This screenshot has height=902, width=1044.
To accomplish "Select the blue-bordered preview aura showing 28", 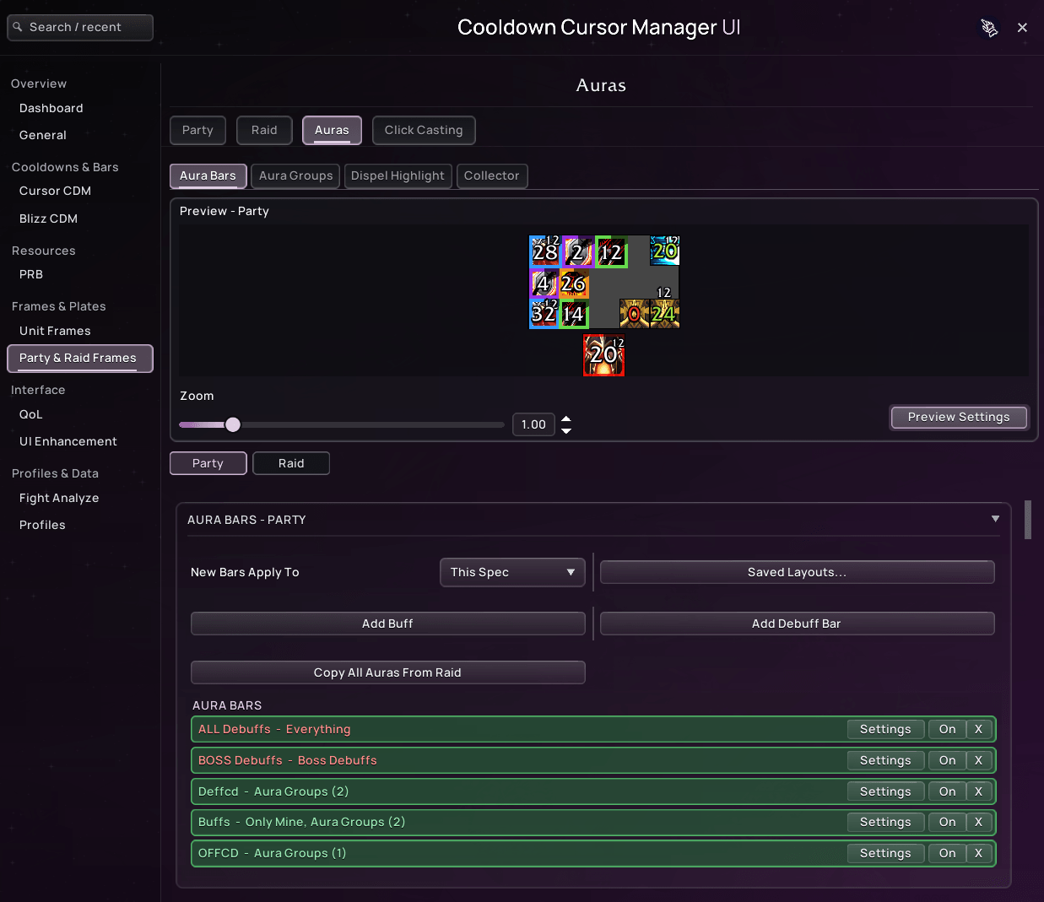I will [x=544, y=251].
